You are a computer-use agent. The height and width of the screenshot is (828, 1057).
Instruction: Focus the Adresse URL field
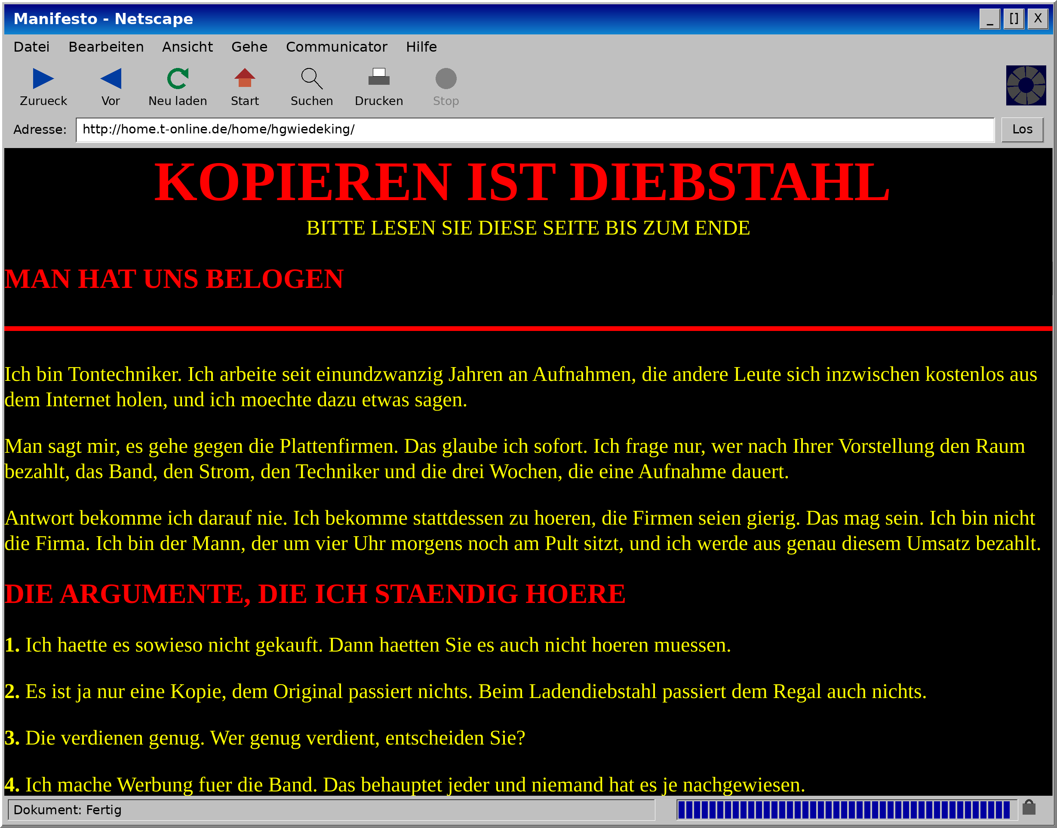click(x=535, y=130)
